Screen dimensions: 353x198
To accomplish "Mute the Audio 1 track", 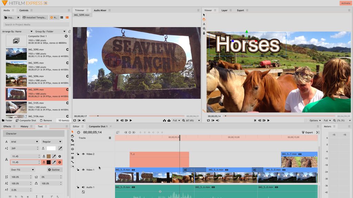I will coord(83,187).
